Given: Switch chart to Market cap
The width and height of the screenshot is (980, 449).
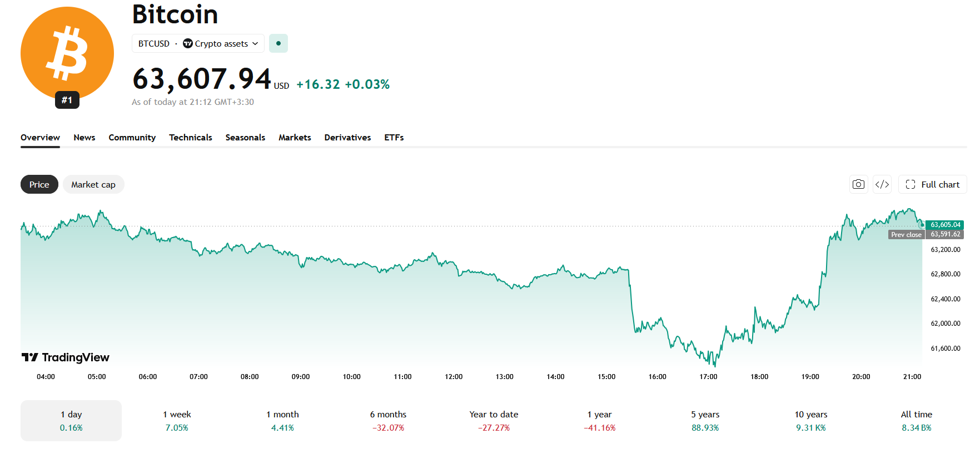Looking at the screenshot, I should point(93,184).
